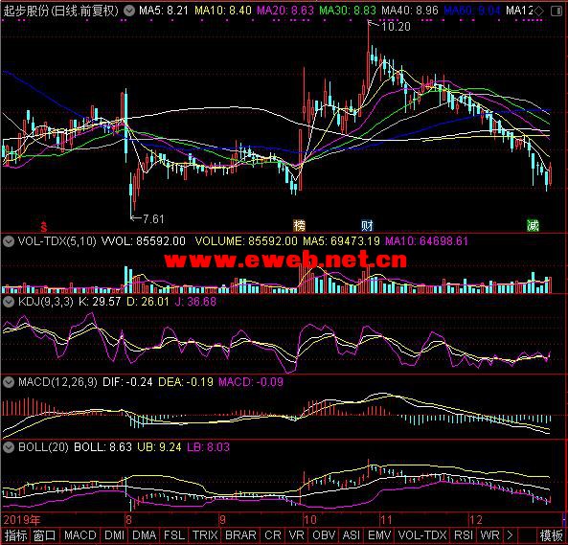Image resolution: width=568 pixels, height=545 pixels.
Task: Click the green 减 marker icon
Action: coord(533,226)
